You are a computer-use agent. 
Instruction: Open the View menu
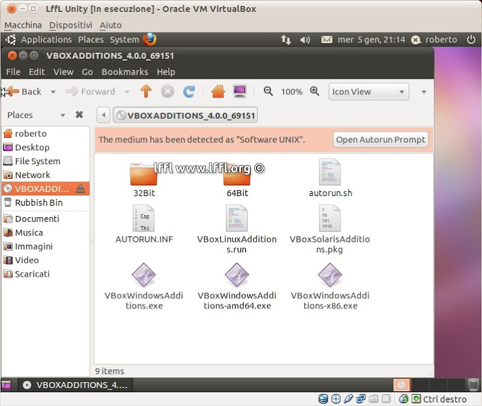[63, 72]
